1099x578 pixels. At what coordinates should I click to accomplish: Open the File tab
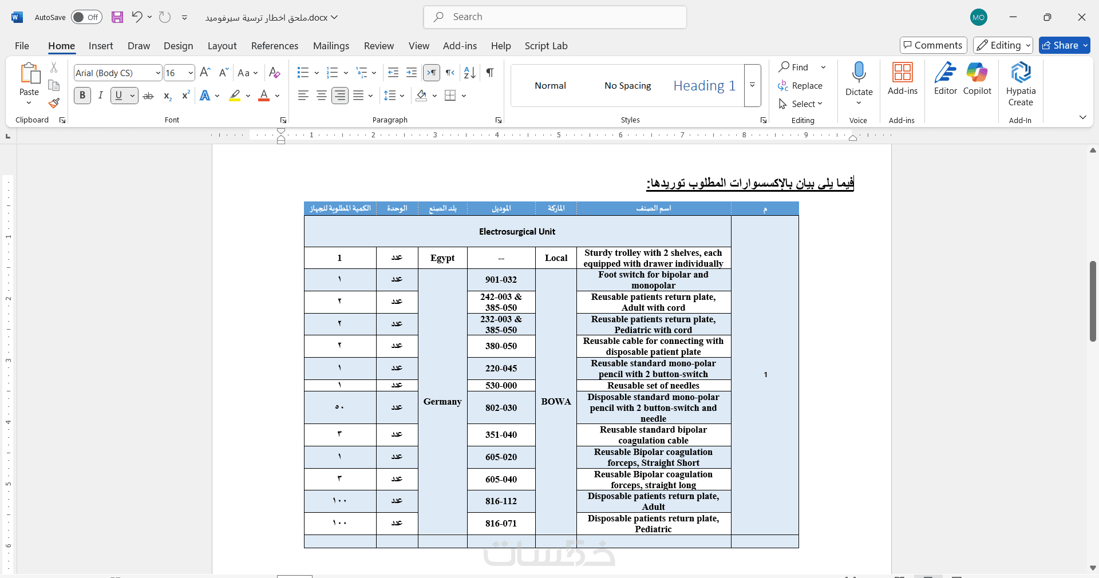(22, 46)
